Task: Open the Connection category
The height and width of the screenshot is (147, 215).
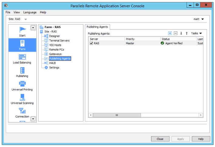Action: click(22, 113)
